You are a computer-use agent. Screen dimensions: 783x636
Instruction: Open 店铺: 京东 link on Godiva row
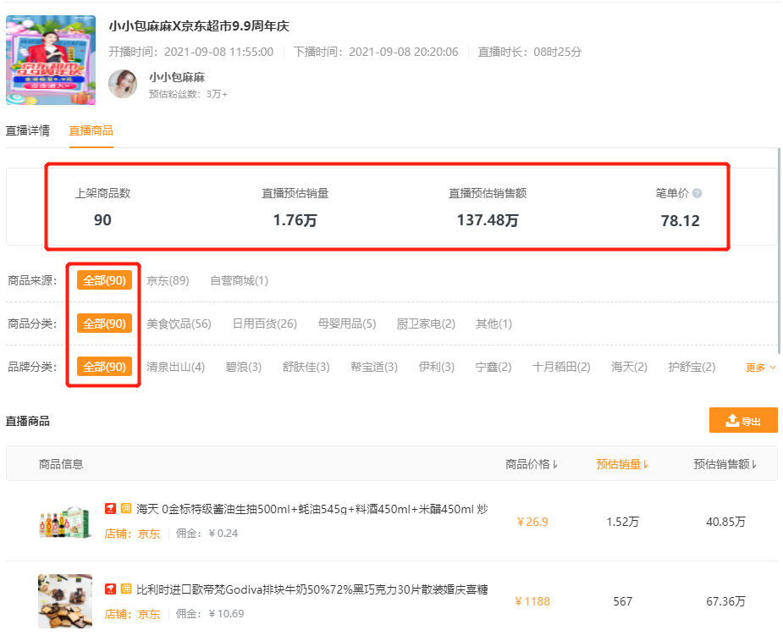click(x=132, y=614)
